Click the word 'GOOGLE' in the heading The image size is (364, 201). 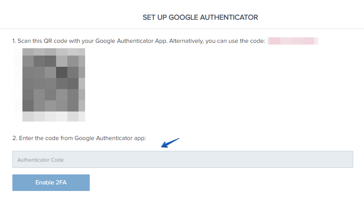pyautogui.click(x=183, y=17)
